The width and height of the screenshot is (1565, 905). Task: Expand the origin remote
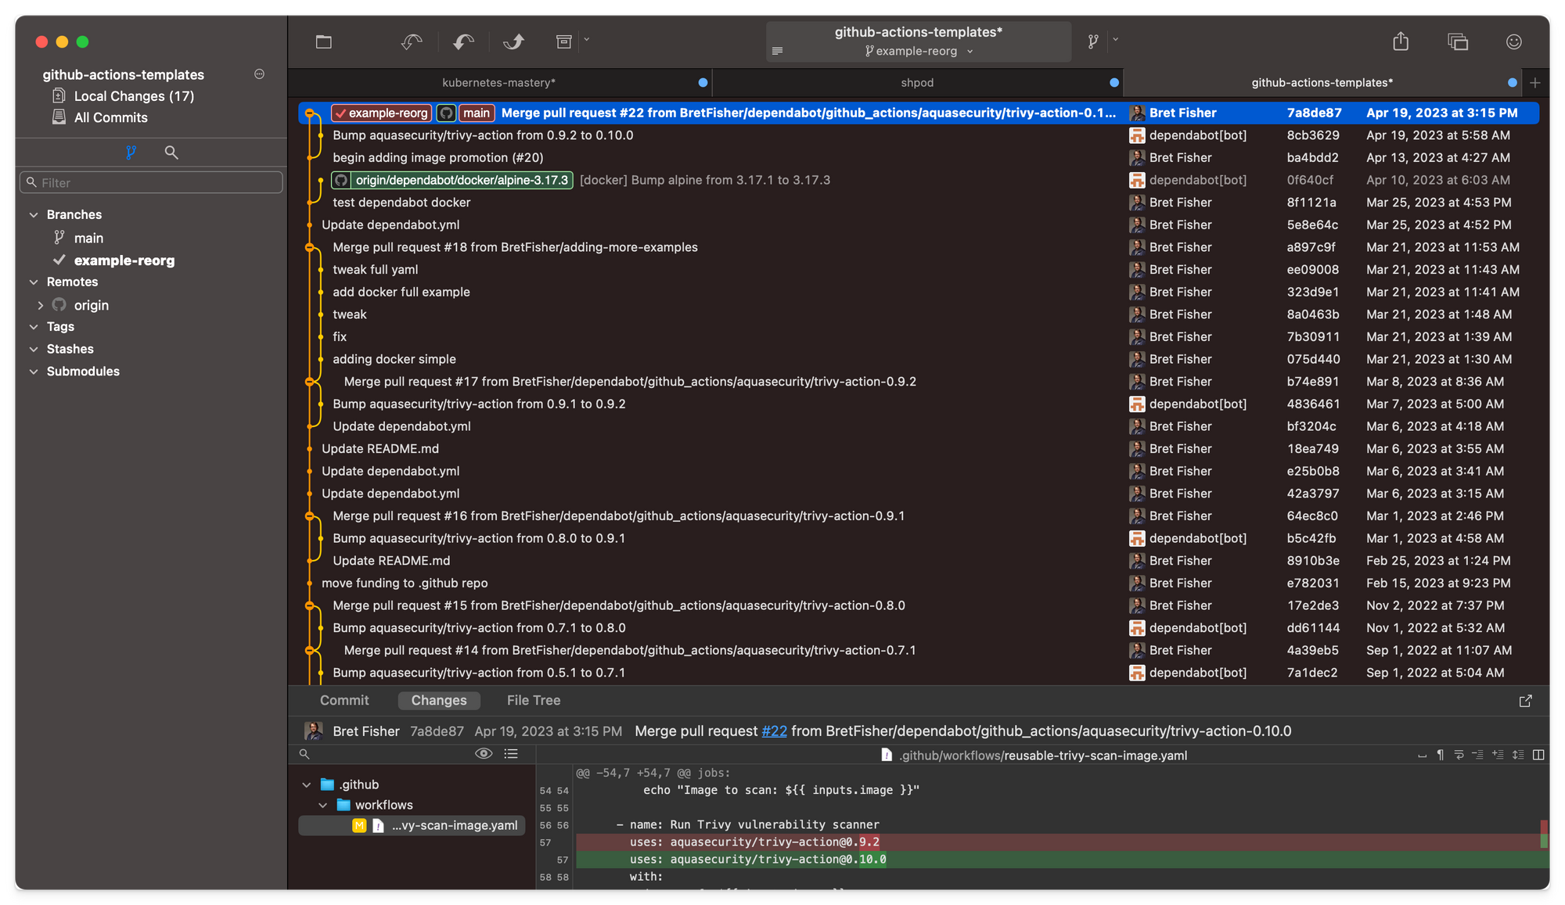(x=41, y=305)
